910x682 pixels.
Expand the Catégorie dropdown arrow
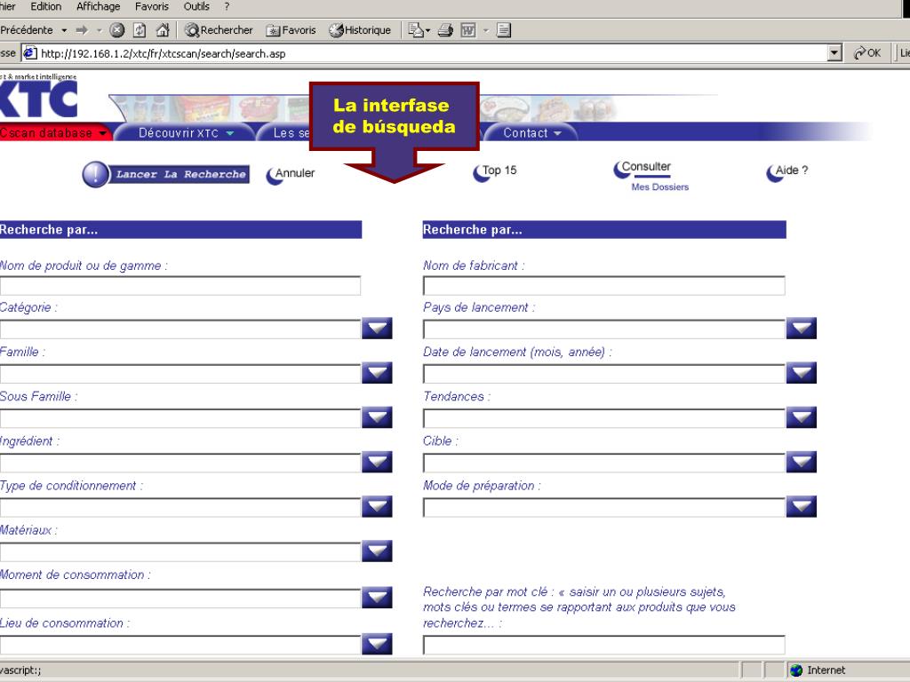click(x=377, y=329)
